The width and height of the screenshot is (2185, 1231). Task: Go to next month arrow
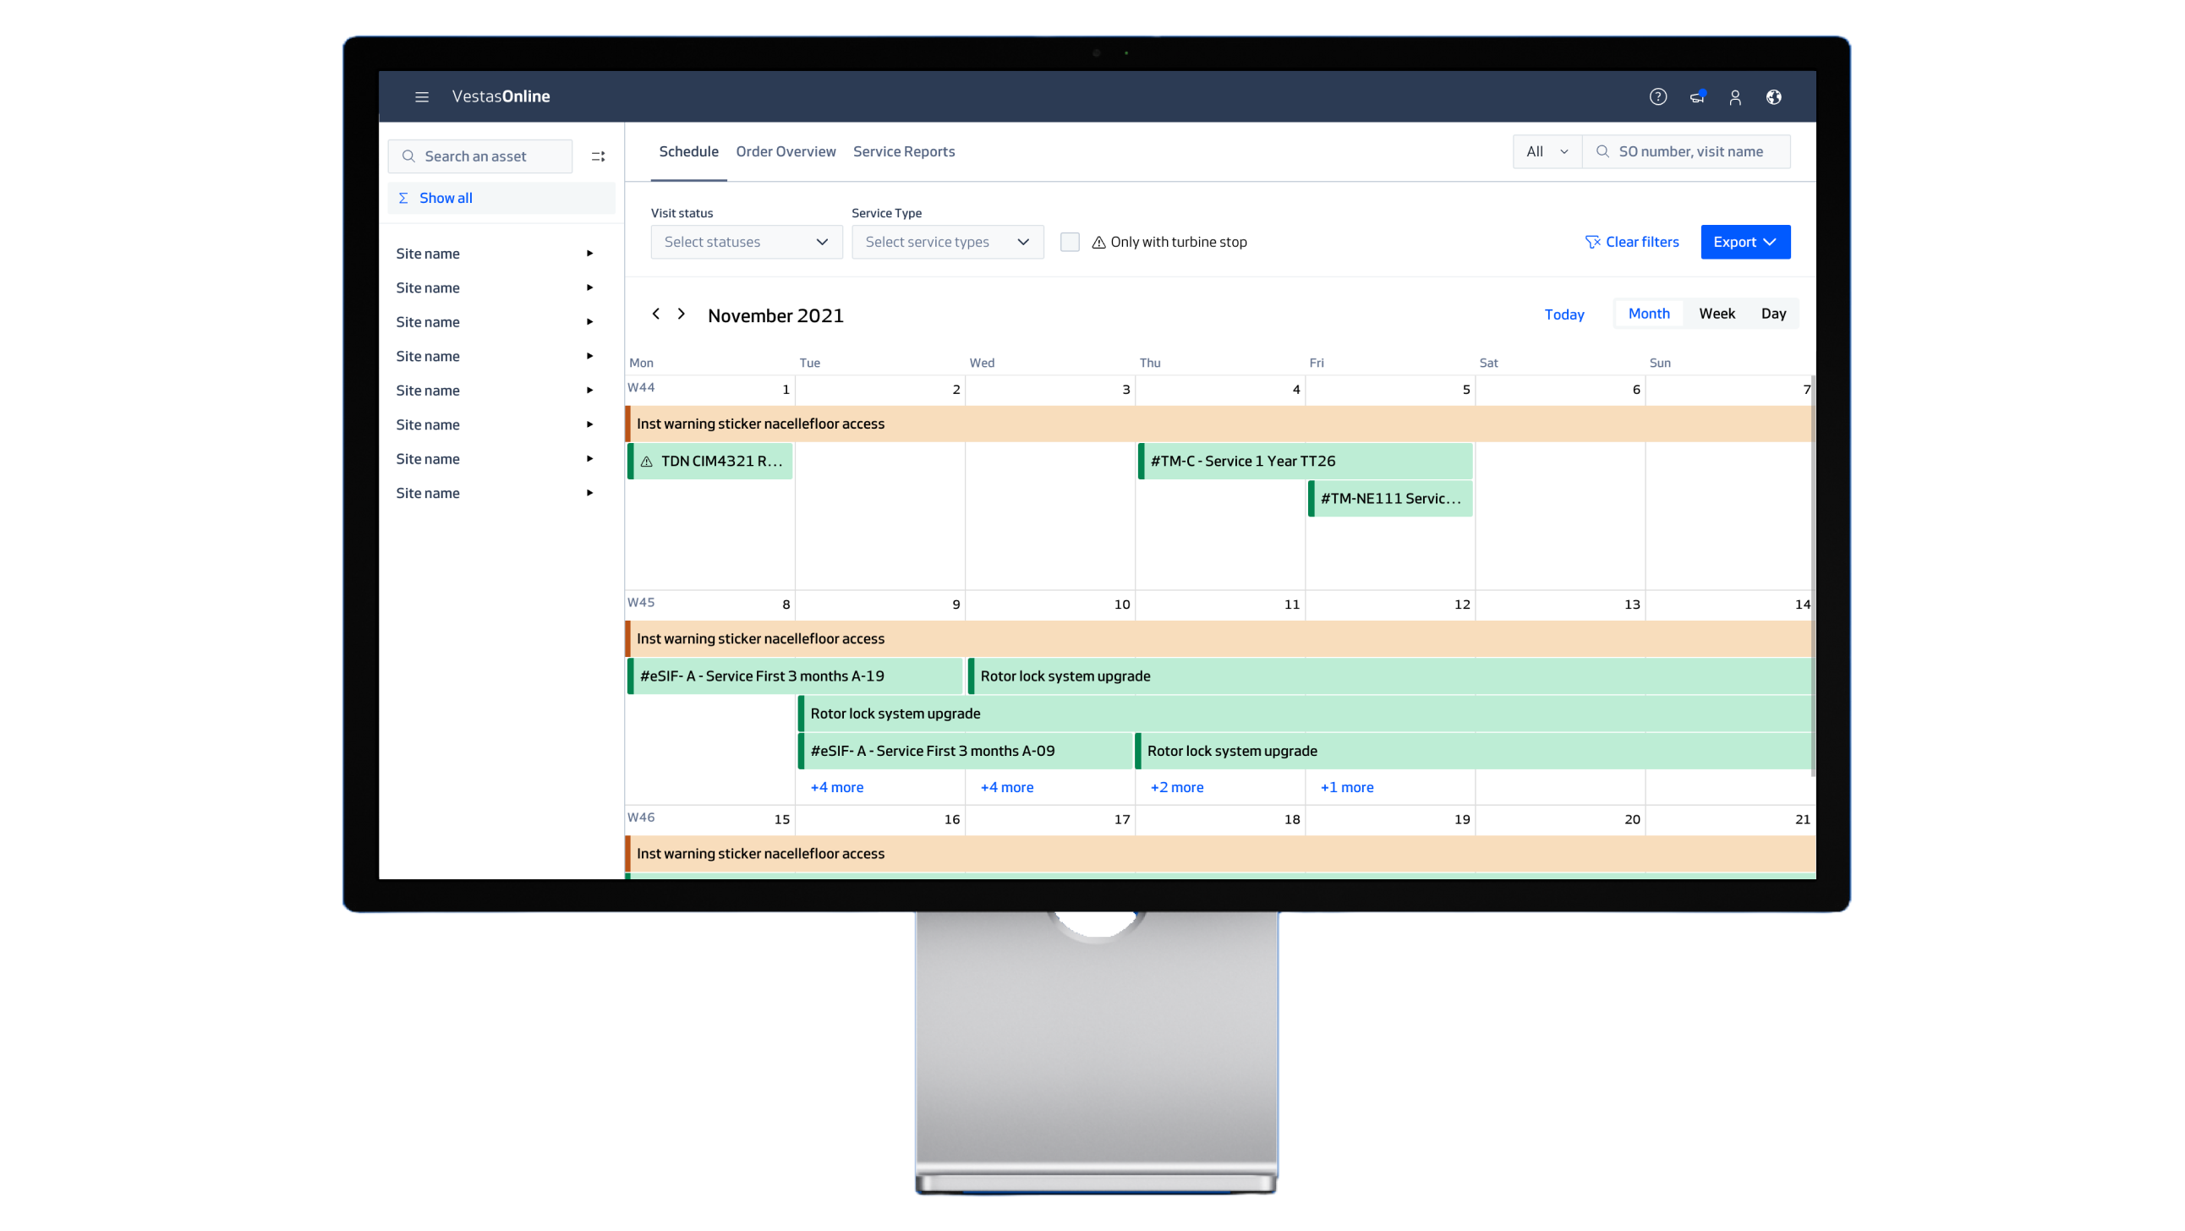pyautogui.click(x=681, y=314)
